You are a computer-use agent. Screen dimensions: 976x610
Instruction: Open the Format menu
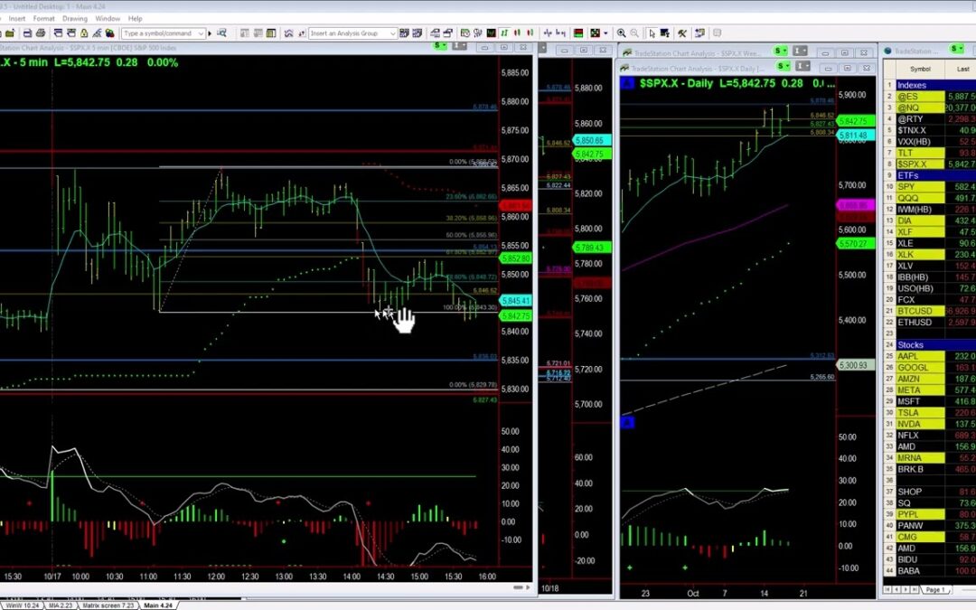[43, 19]
